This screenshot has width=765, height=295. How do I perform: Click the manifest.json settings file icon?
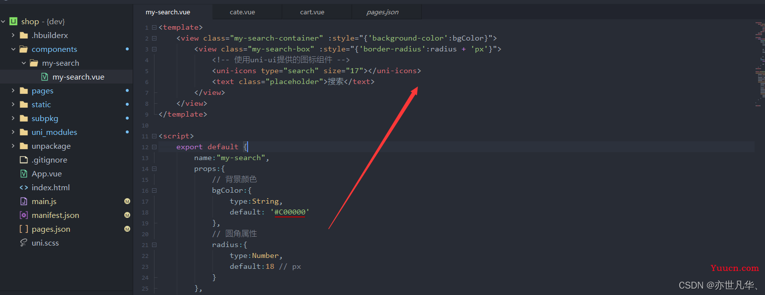point(23,215)
